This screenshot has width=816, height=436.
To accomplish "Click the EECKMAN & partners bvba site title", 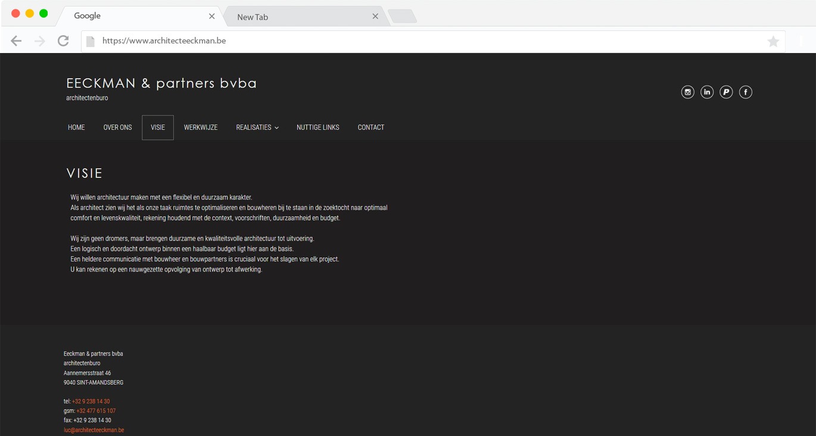I will 161,83.
